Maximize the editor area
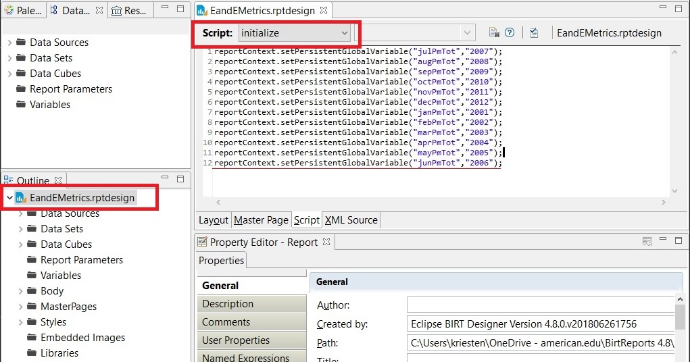690x362 pixels. point(679,9)
